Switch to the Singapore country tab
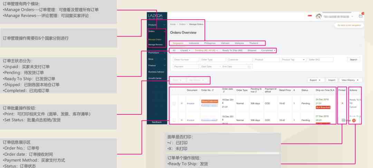Screen dimensions: 373x168 pos(178,43)
